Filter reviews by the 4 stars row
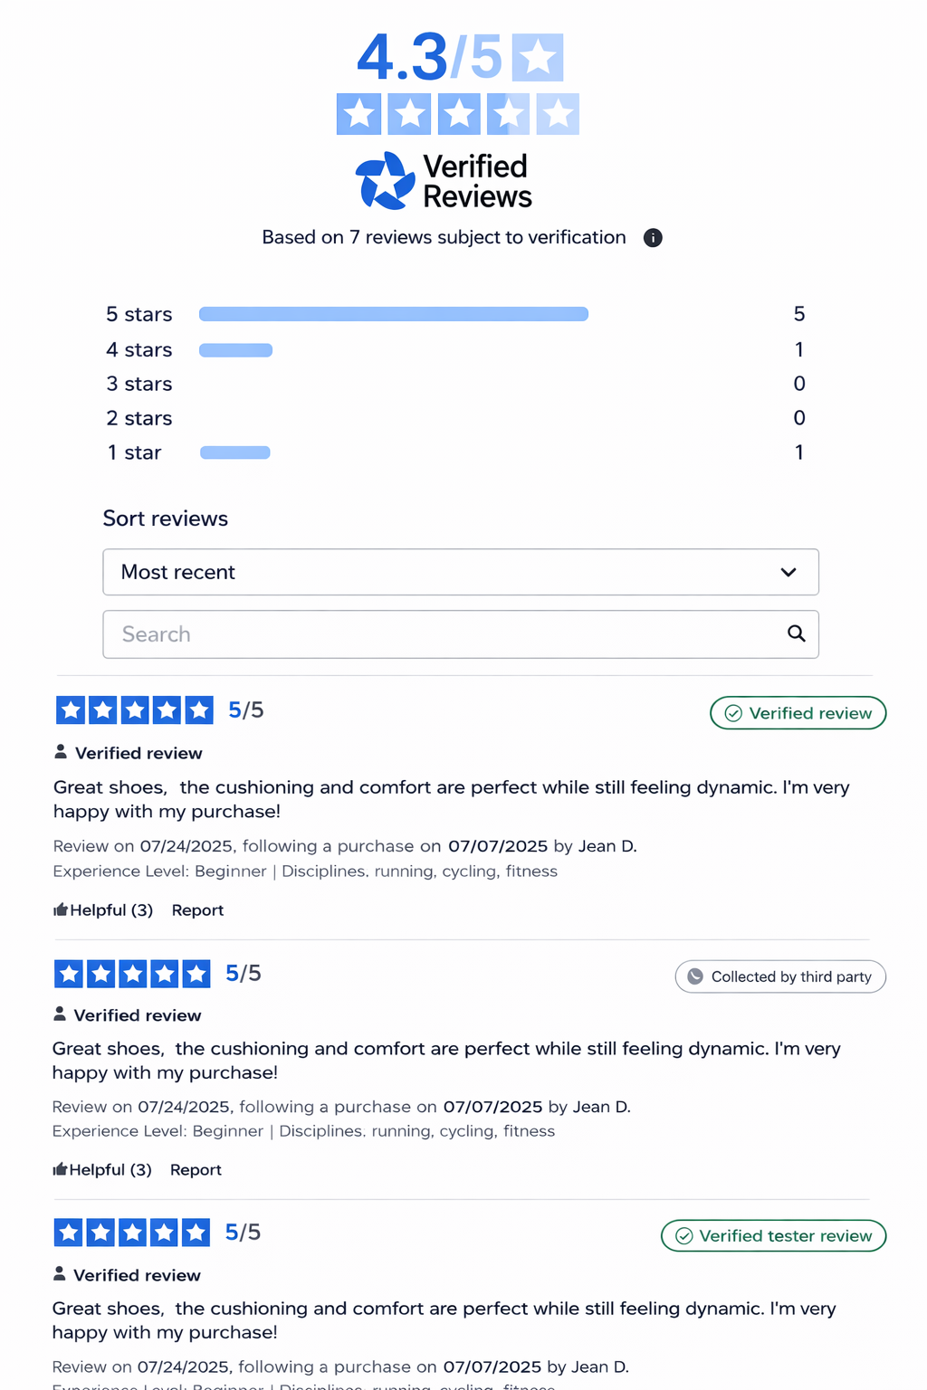Viewport: 927px width, 1390px height. click(x=235, y=350)
